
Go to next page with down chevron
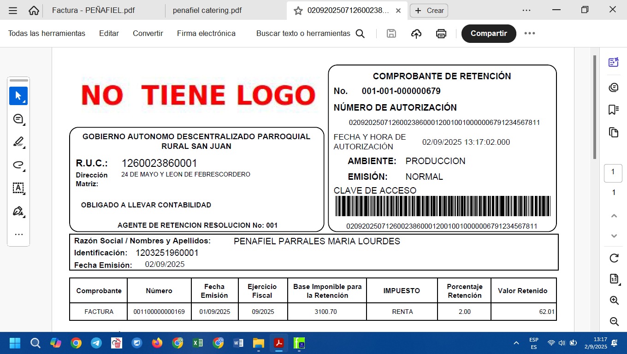coord(614,236)
